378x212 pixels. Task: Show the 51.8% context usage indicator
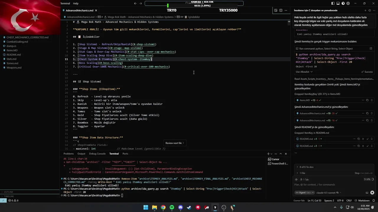coord(369,179)
